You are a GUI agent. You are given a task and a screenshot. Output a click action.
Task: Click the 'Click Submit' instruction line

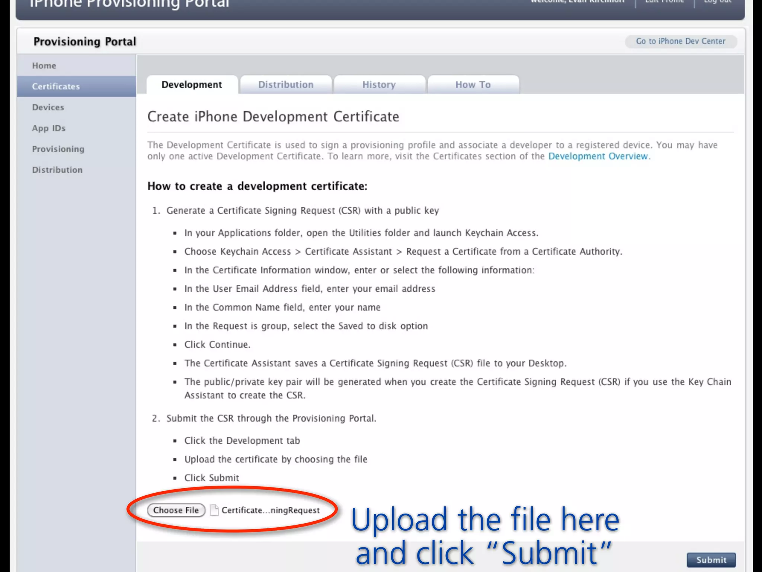click(212, 478)
